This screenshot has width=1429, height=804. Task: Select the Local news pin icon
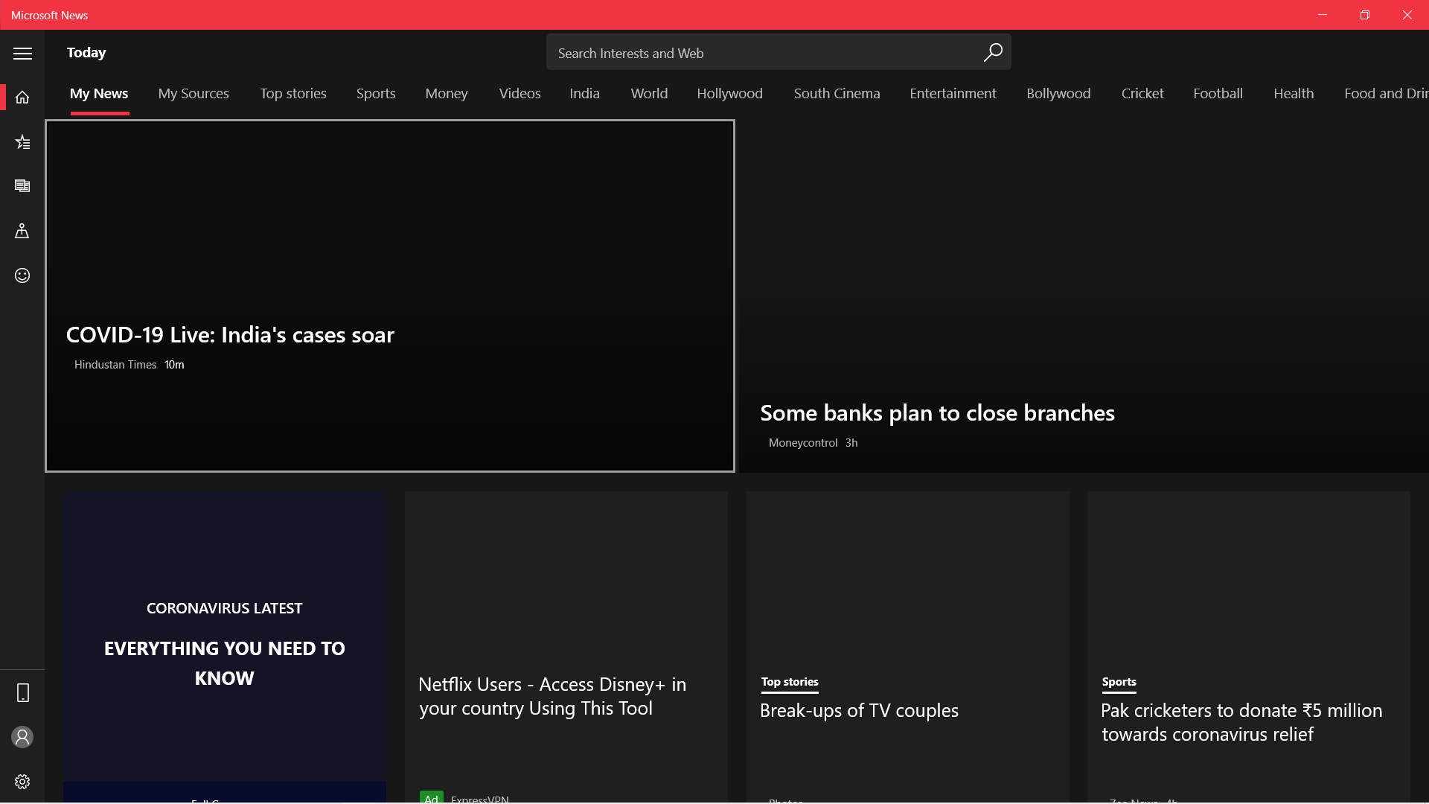coord(23,231)
